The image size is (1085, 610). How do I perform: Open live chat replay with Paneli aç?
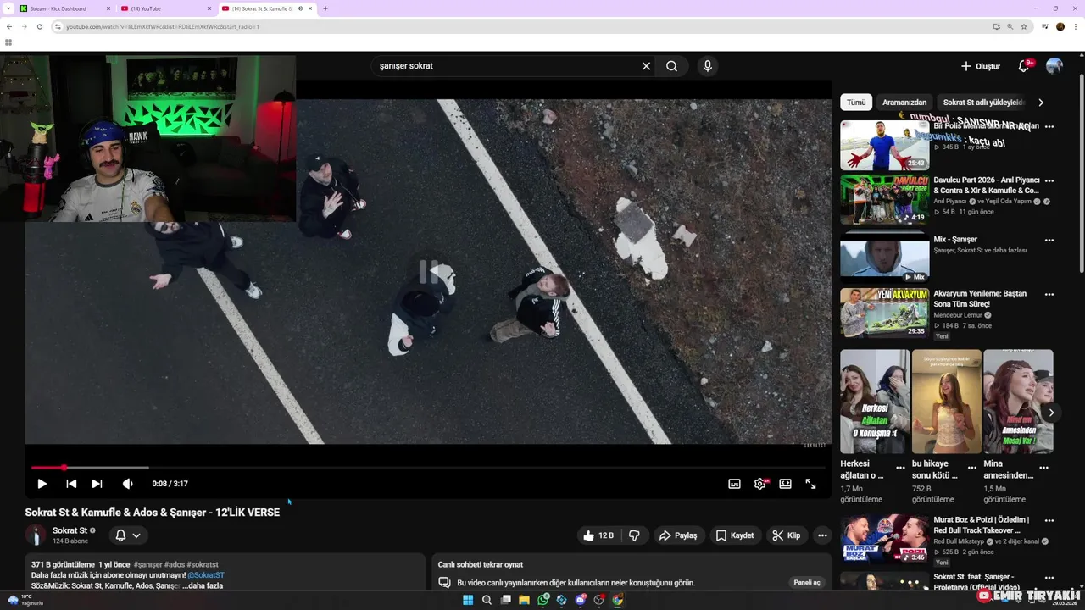(x=806, y=583)
